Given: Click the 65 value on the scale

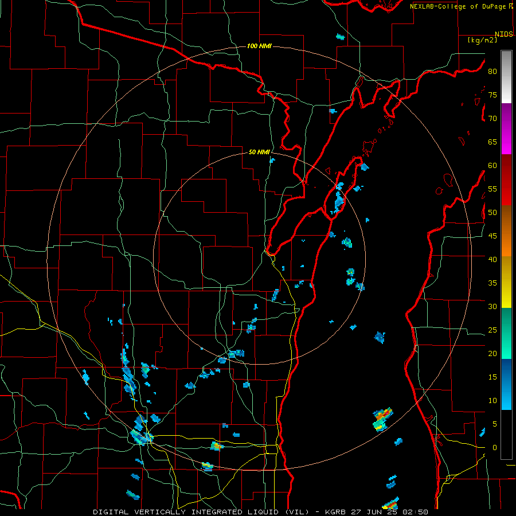Looking at the screenshot, I should click(492, 142).
